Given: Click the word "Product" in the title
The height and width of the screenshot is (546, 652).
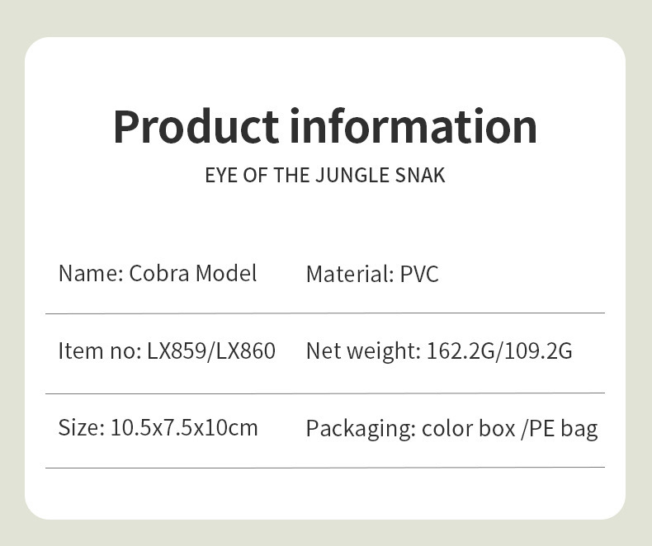Looking at the screenshot, I should [x=196, y=125].
